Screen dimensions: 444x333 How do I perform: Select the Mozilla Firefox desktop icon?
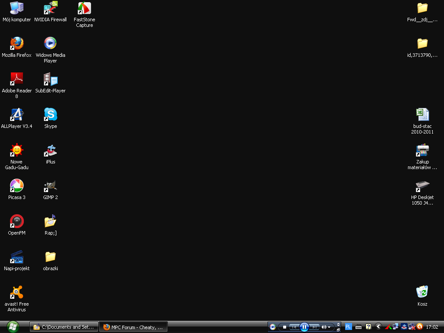[x=17, y=47]
